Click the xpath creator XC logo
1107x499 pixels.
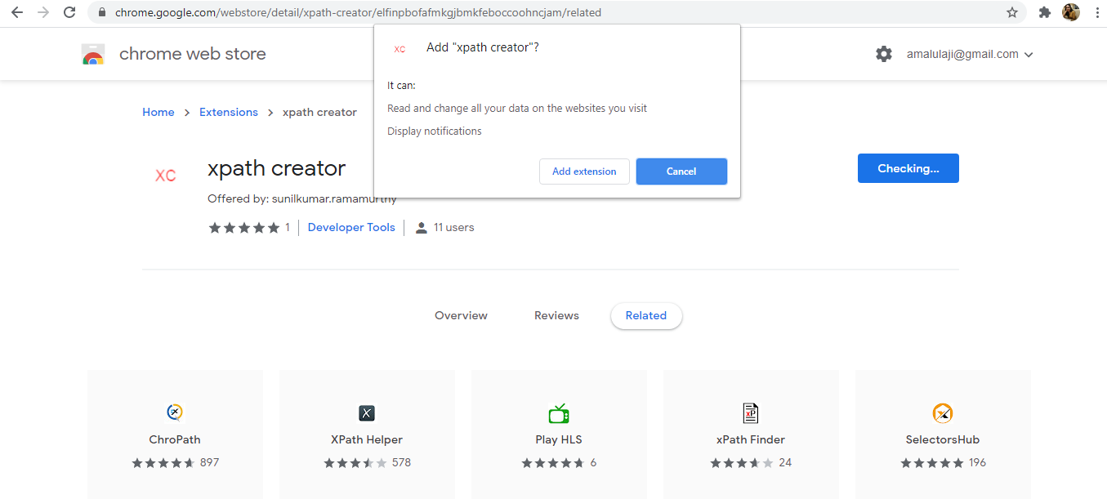(166, 176)
